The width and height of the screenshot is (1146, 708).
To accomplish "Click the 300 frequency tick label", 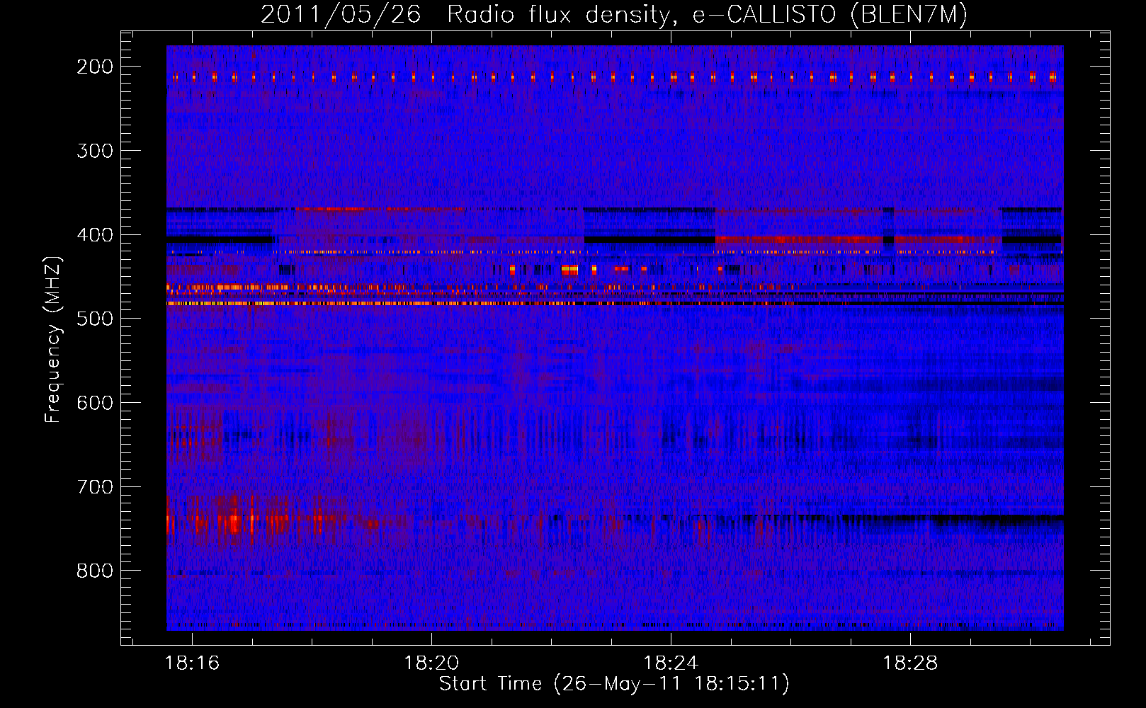I will coord(95,151).
